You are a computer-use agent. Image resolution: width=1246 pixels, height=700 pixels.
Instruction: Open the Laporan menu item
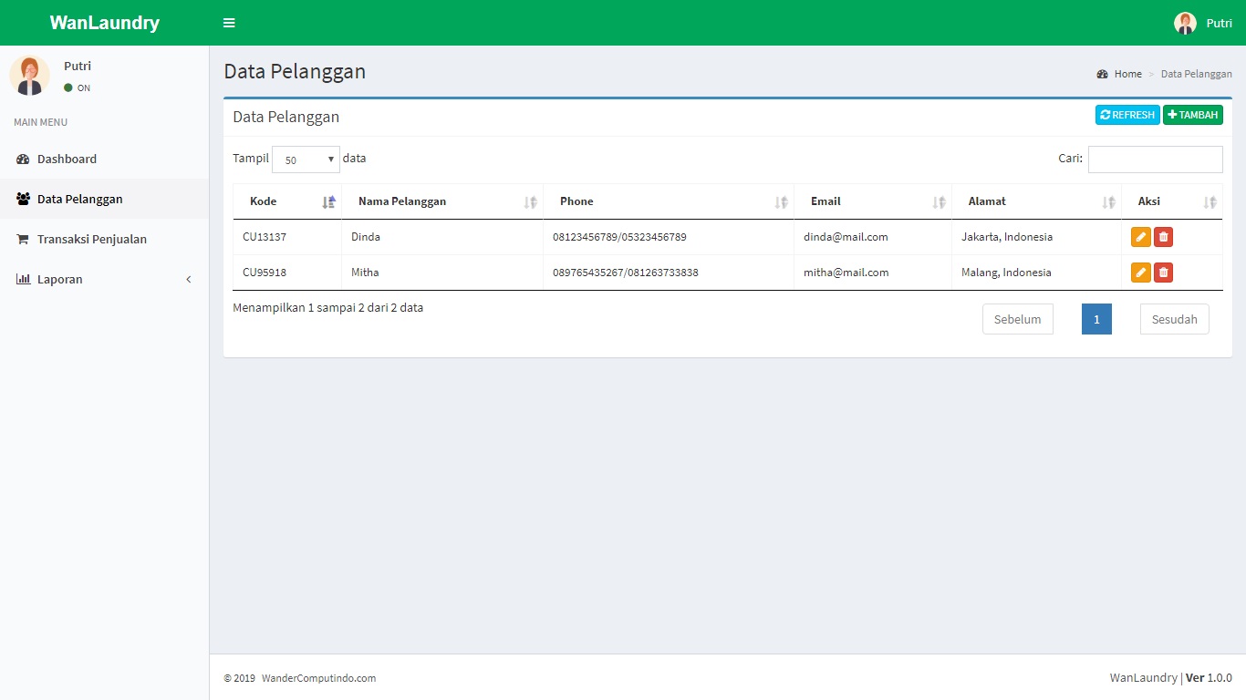click(104, 279)
